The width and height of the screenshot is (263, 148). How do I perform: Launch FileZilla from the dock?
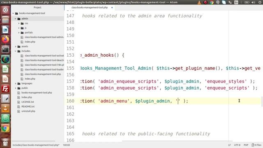5,89
